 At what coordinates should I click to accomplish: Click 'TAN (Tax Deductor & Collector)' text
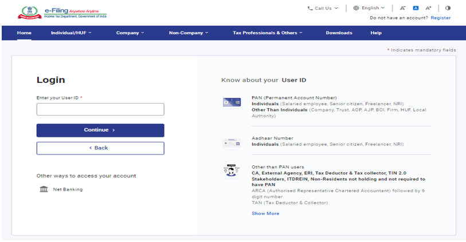click(x=290, y=203)
